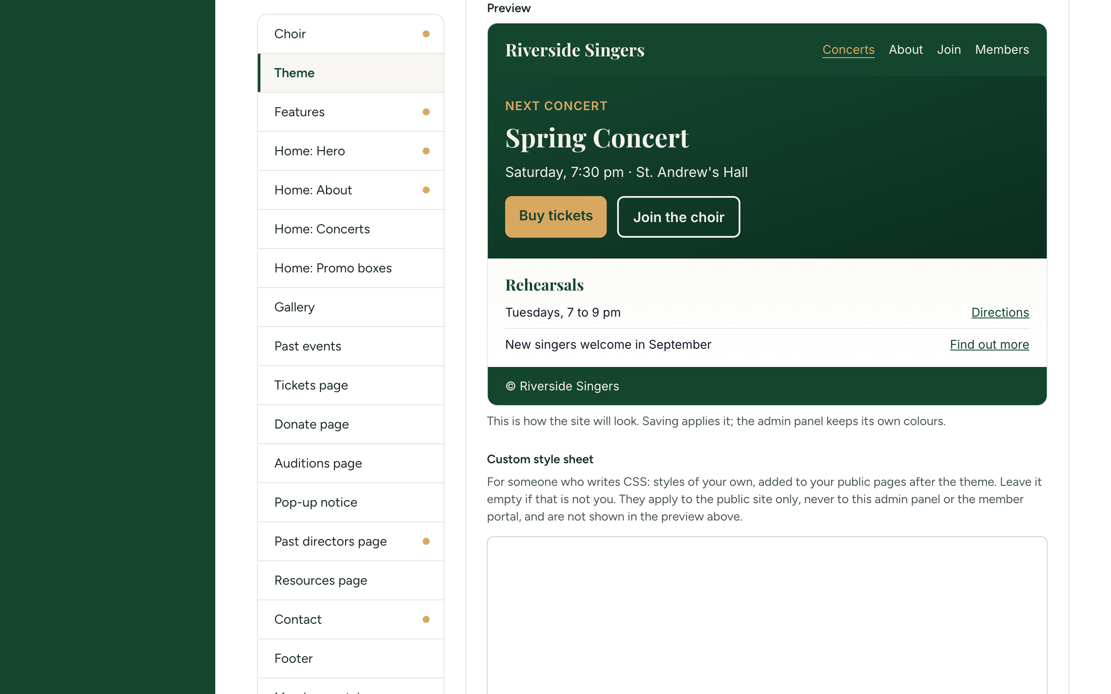Open the Choir settings section
This screenshot has height=694, width=1111.
coord(351,34)
